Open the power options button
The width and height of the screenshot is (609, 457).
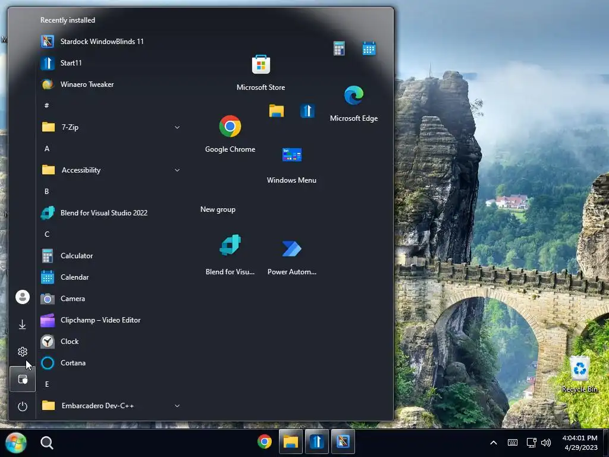click(23, 406)
